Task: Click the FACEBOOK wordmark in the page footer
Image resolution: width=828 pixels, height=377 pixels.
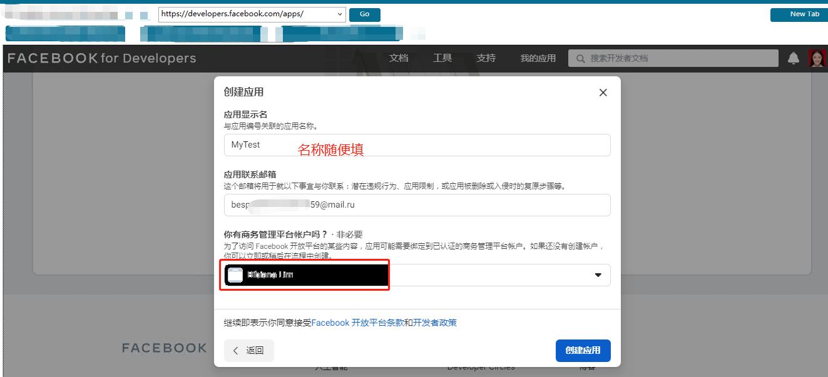Action: 165,348
